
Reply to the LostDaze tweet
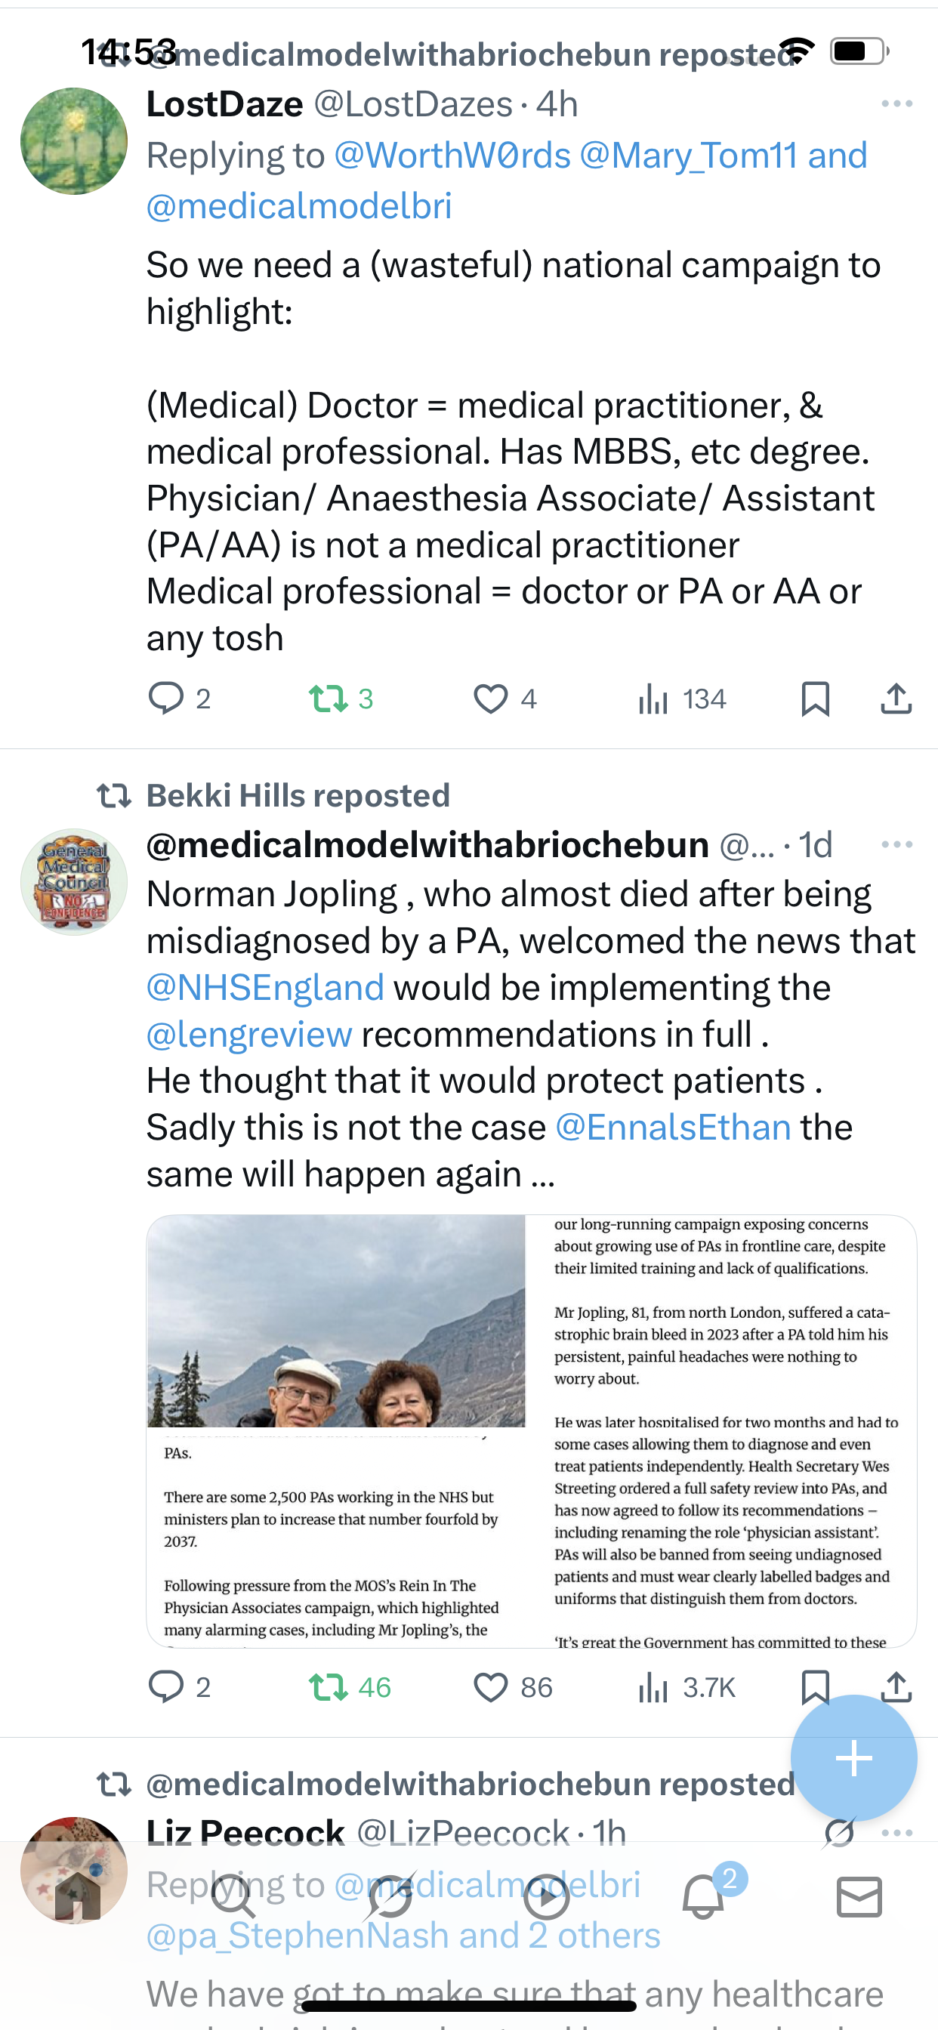165,699
